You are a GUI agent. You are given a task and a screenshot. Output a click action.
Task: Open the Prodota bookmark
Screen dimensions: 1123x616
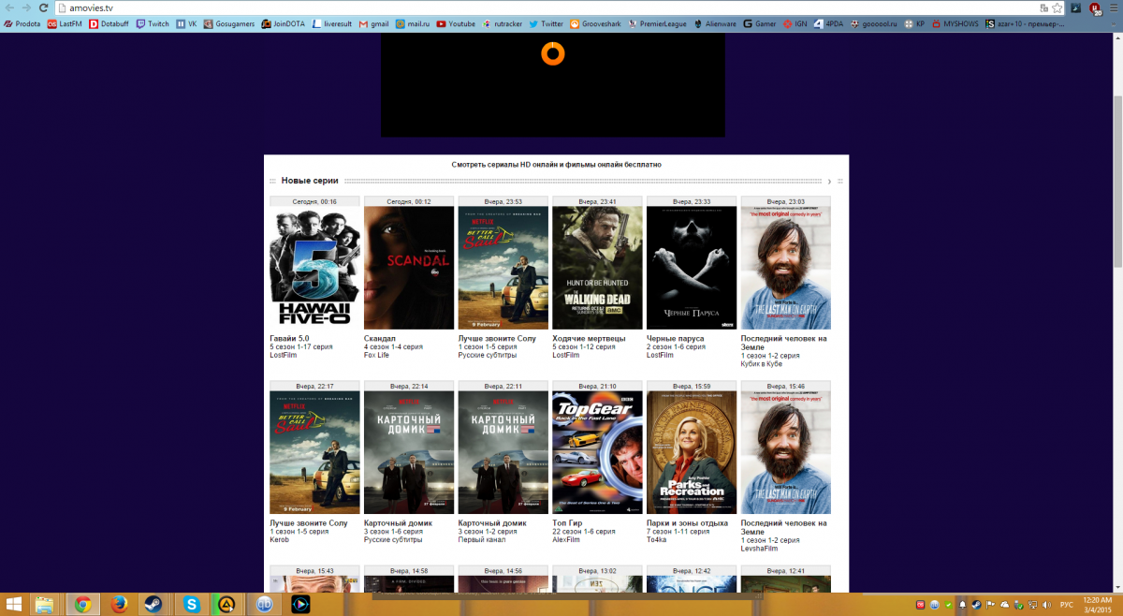22,23
